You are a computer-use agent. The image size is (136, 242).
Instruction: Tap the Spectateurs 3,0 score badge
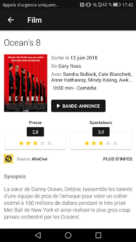point(101,132)
